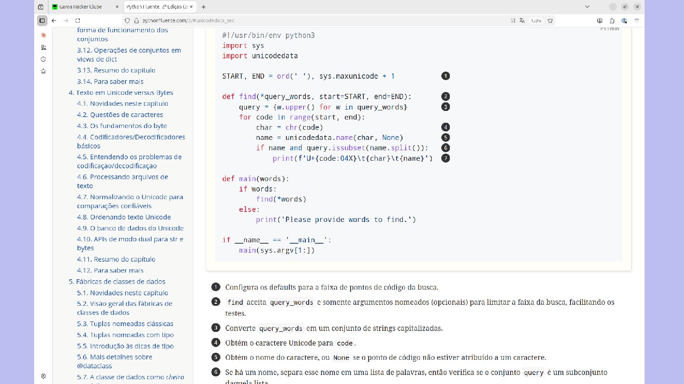
Task: Open 4.7 Normalizando o Unicode link
Action: click(130, 201)
